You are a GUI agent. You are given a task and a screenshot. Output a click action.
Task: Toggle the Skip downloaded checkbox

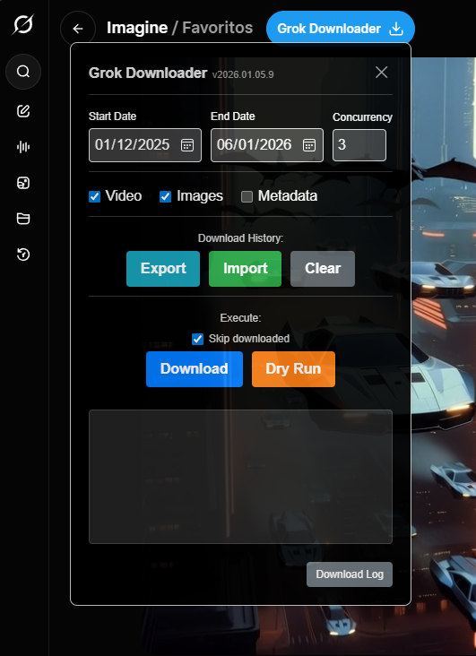tap(197, 339)
